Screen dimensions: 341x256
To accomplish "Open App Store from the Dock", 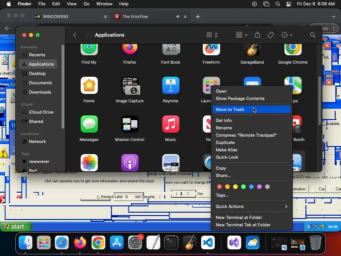I will pos(117,242).
